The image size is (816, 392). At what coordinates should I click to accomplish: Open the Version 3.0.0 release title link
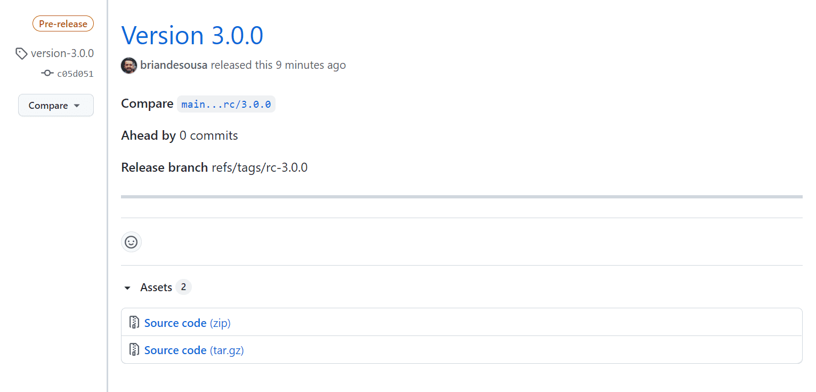(192, 35)
